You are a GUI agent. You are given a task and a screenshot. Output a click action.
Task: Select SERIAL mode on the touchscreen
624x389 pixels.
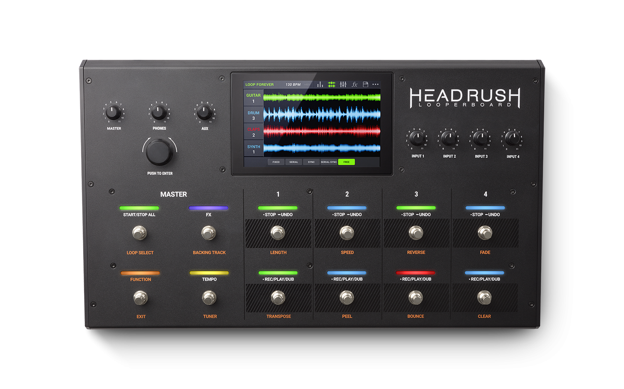click(294, 162)
